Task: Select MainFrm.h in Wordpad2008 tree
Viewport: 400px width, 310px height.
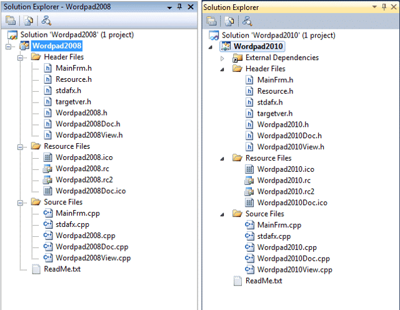Action: coord(74,68)
